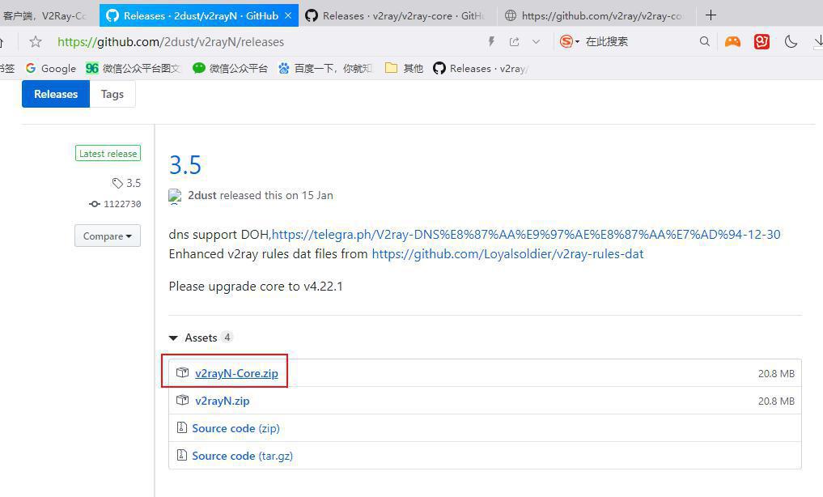Click the Assets count badge 4
823x497 pixels.
(x=227, y=337)
